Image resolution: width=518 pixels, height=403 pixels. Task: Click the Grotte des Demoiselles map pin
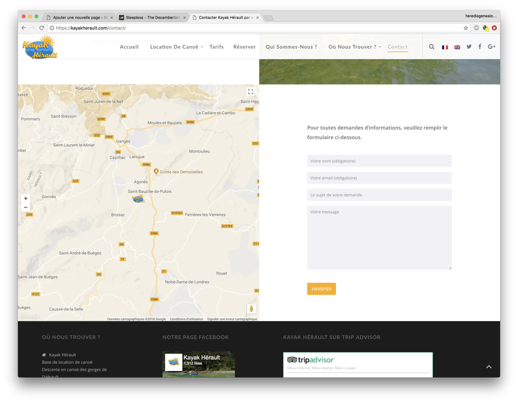click(x=156, y=171)
